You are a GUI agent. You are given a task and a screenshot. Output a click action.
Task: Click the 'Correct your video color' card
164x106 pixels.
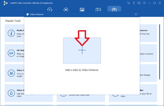pos(81,98)
